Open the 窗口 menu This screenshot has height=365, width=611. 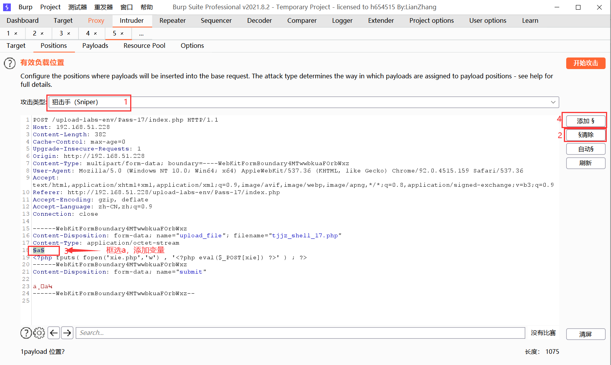(126, 7)
